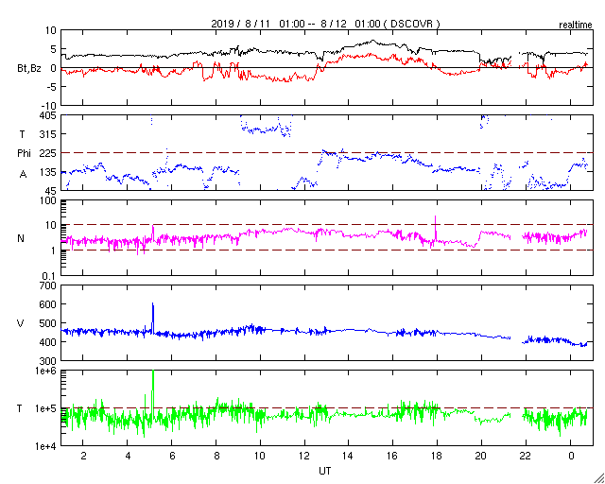
Task: Click the 'Phi' axis label
Action: 24,153
